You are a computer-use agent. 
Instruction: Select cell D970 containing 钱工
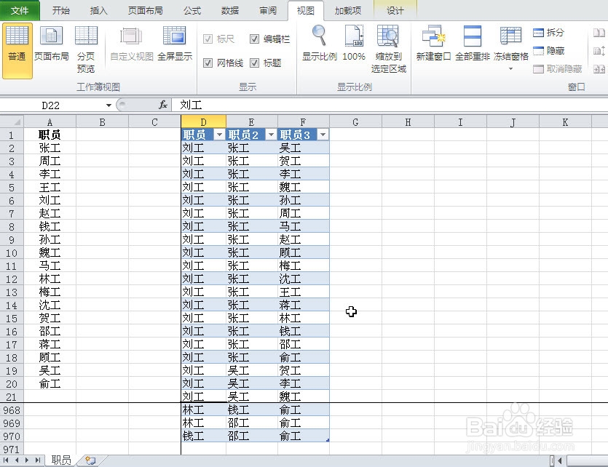(x=204, y=436)
